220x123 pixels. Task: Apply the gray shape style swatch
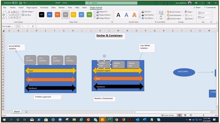point(65,14)
